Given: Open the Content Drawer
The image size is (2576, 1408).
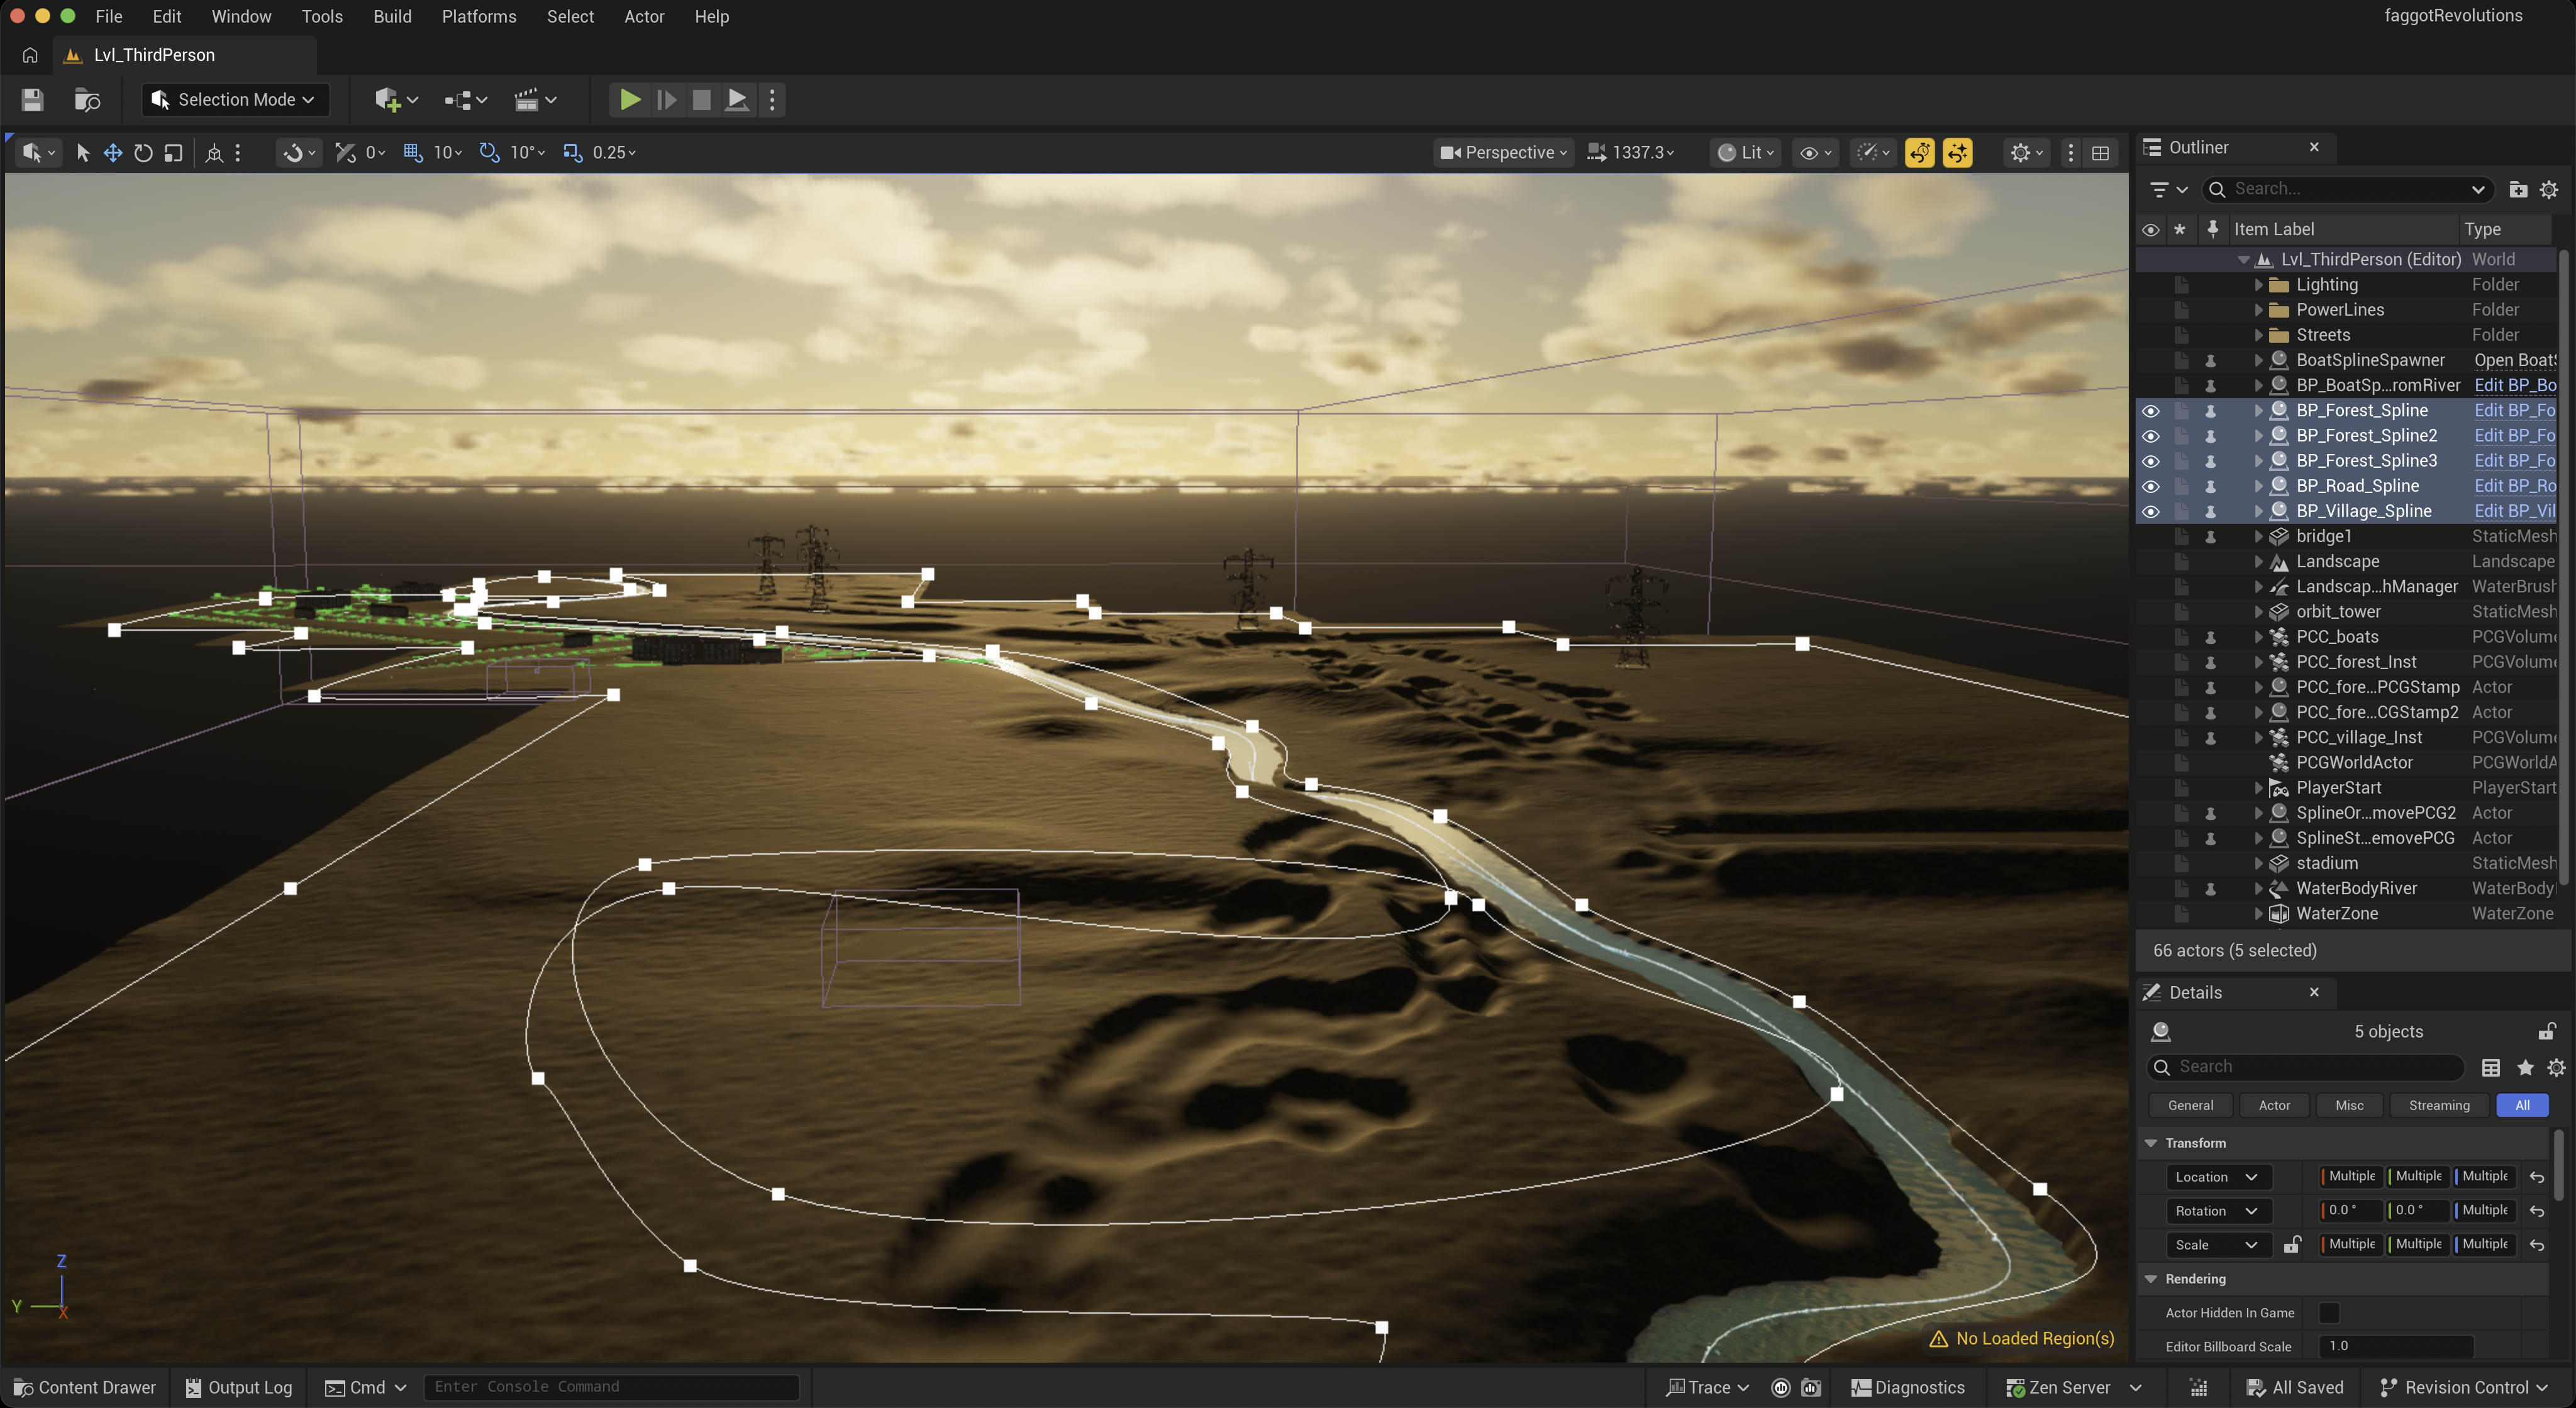Looking at the screenshot, I should pyautogui.click(x=86, y=1387).
